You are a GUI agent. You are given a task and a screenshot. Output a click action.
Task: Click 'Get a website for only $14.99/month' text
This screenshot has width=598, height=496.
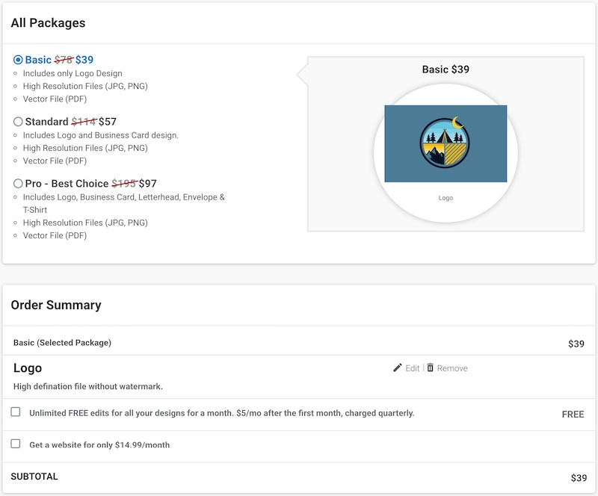[99, 445]
